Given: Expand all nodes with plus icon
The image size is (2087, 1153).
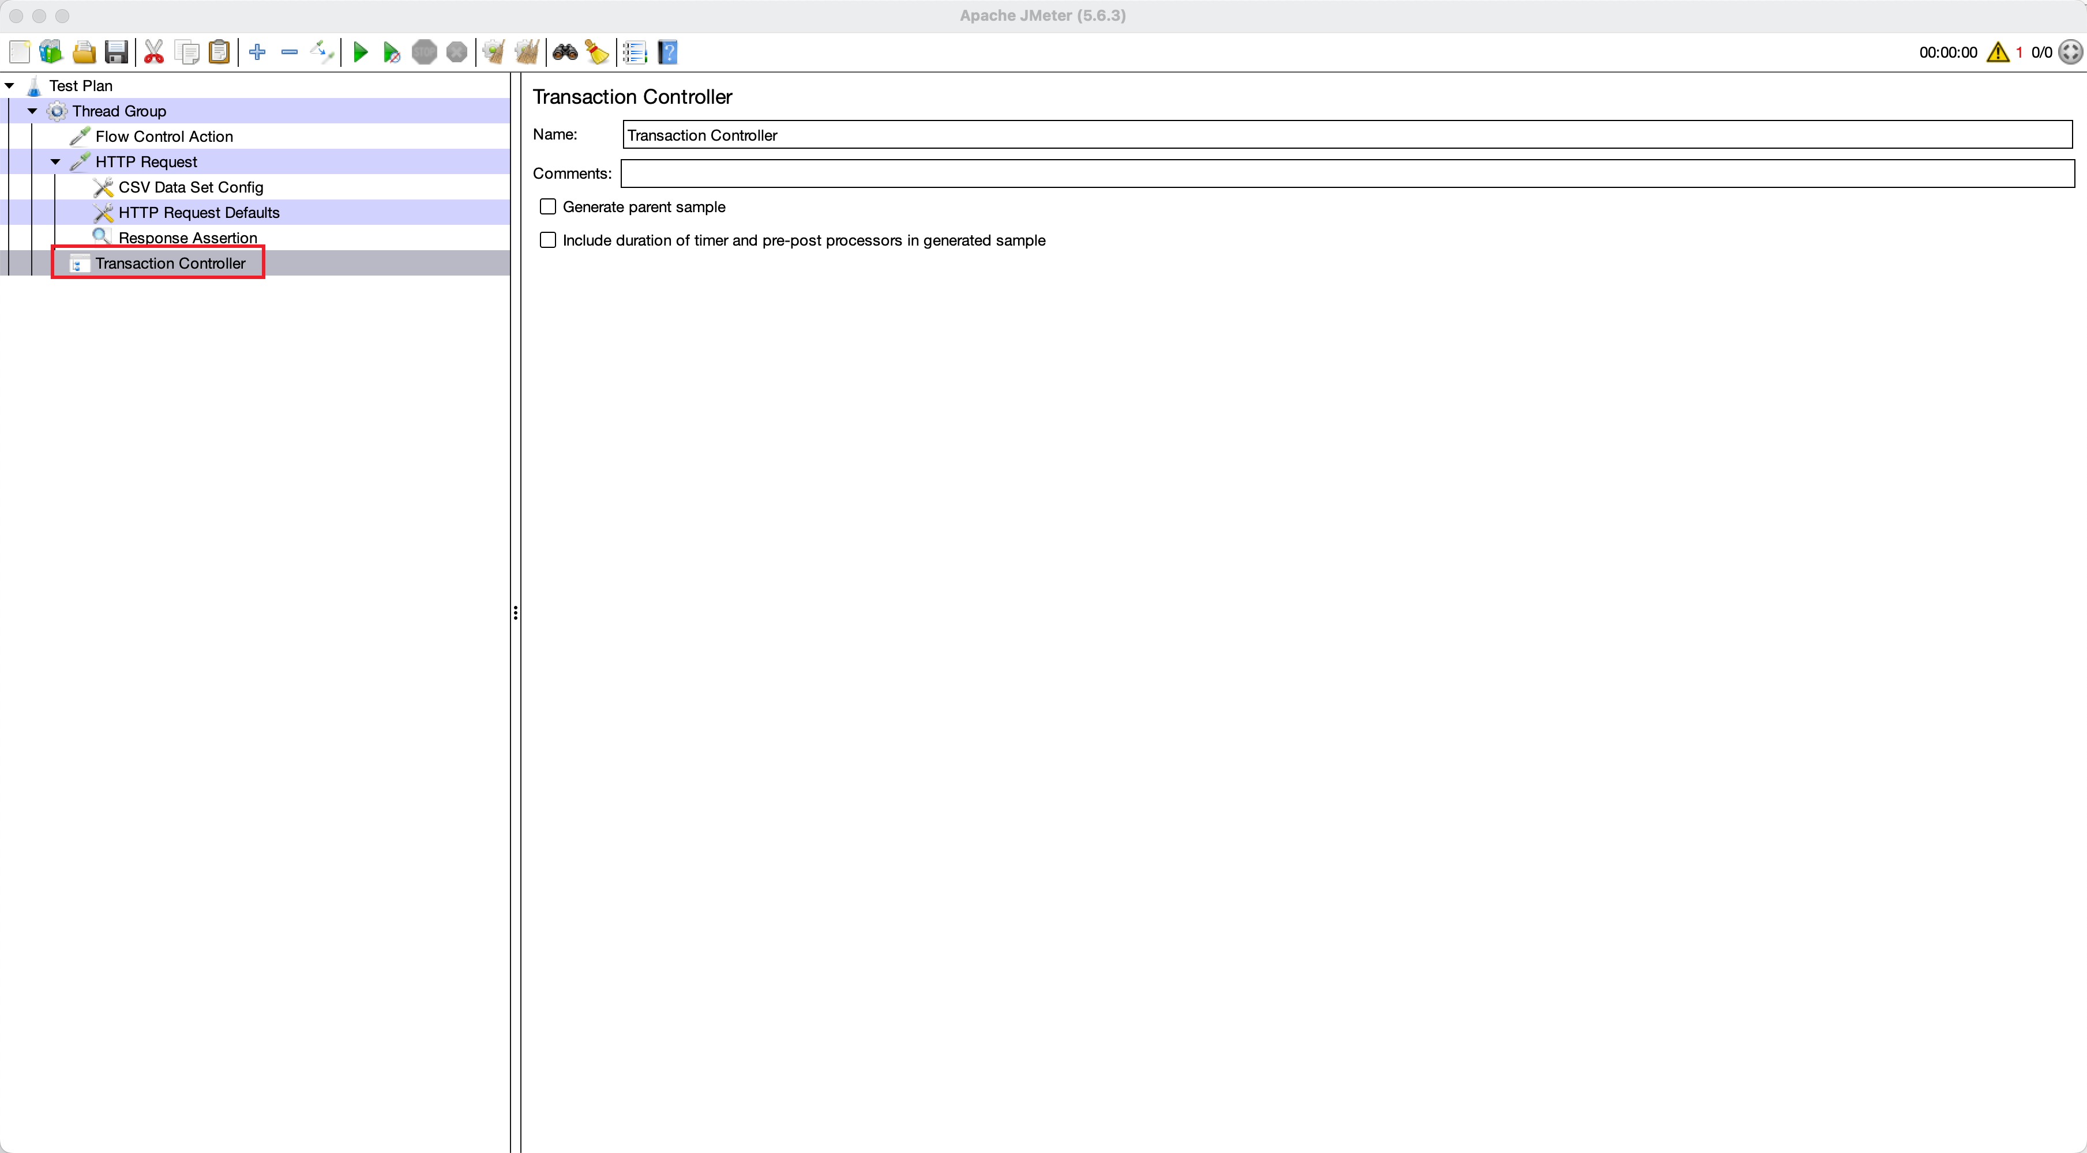Looking at the screenshot, I should click(258, 52).
